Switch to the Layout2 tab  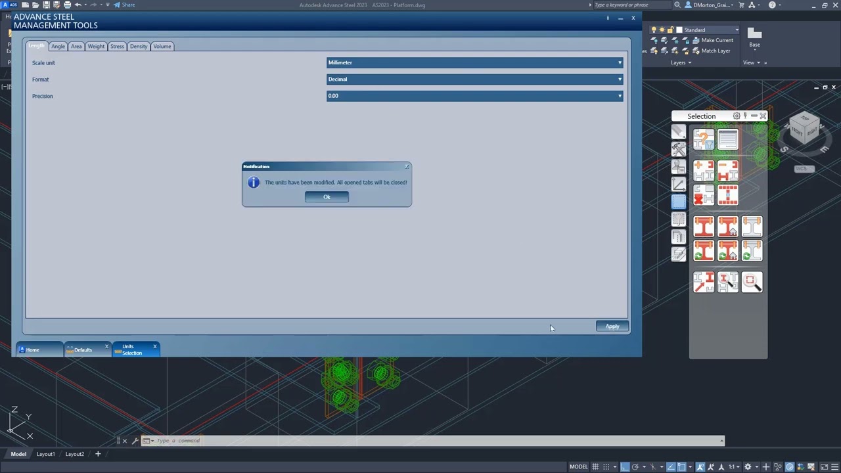coord(74,454)
